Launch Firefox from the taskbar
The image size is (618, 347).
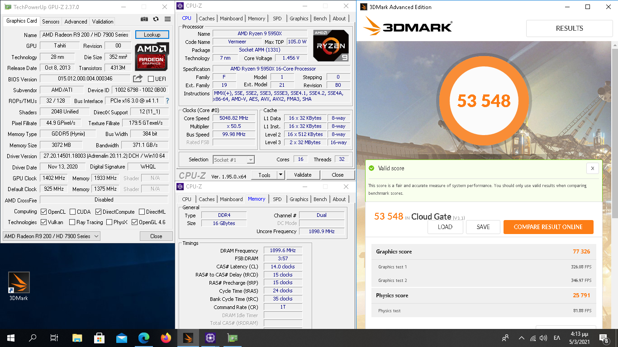coord(166,338)
